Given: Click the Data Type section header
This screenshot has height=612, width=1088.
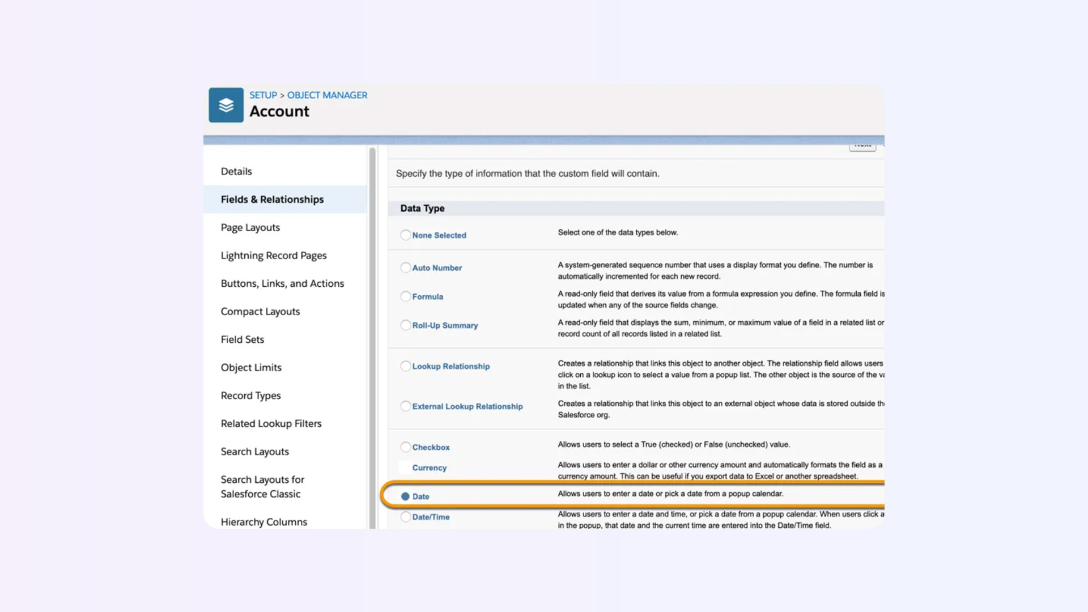Looking at the screenshot, I should [x=422, y=209].
